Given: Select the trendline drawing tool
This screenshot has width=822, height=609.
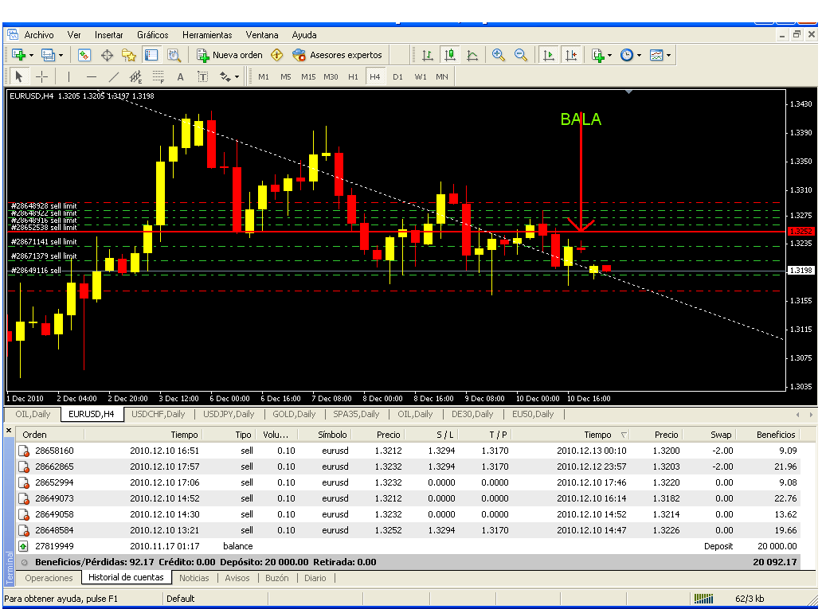Looking at the screenshot, I should point(113,77).
